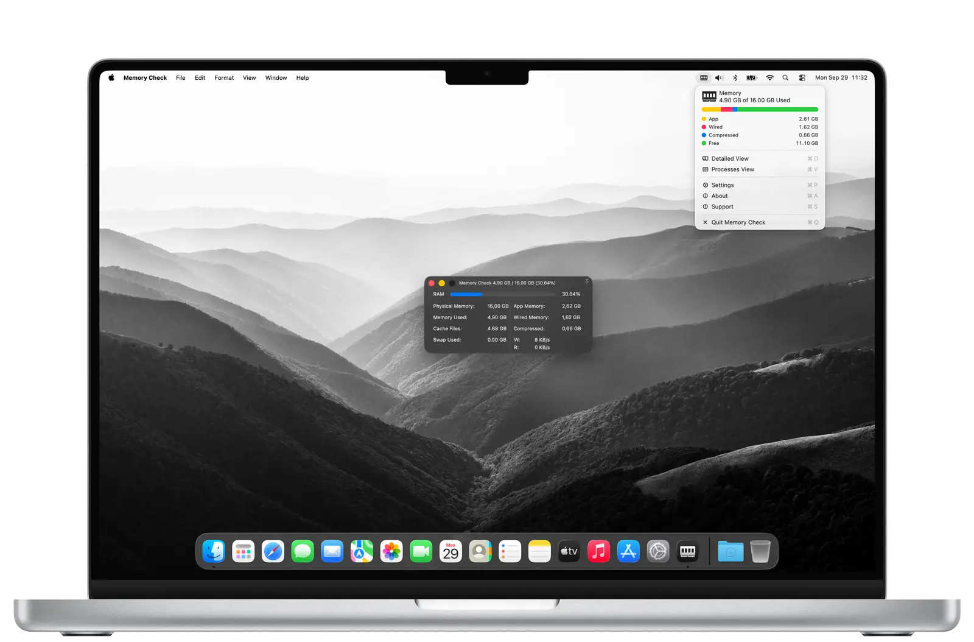This screenshot has width=974, height=642.
Task: Click the date and time in menu bar
Action: (x=841, y=78)
